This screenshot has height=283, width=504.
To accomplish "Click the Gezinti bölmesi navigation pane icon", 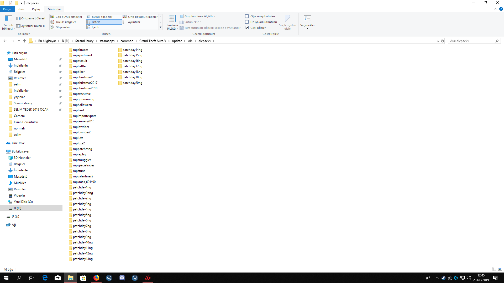I will pos(8,19).
